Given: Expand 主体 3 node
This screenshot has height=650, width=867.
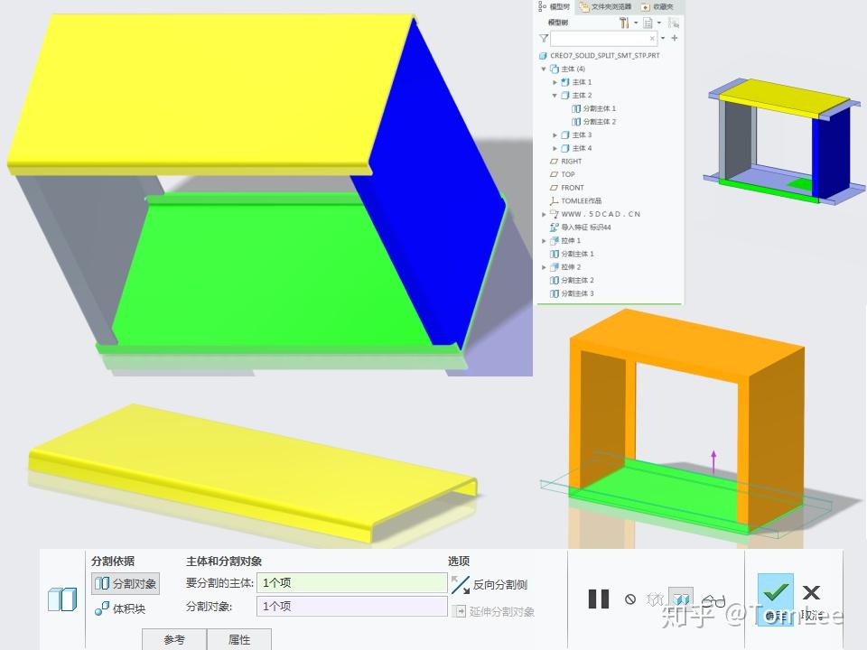Looking at the screenshot, I should pyautogui.click(x=555, y=135).
